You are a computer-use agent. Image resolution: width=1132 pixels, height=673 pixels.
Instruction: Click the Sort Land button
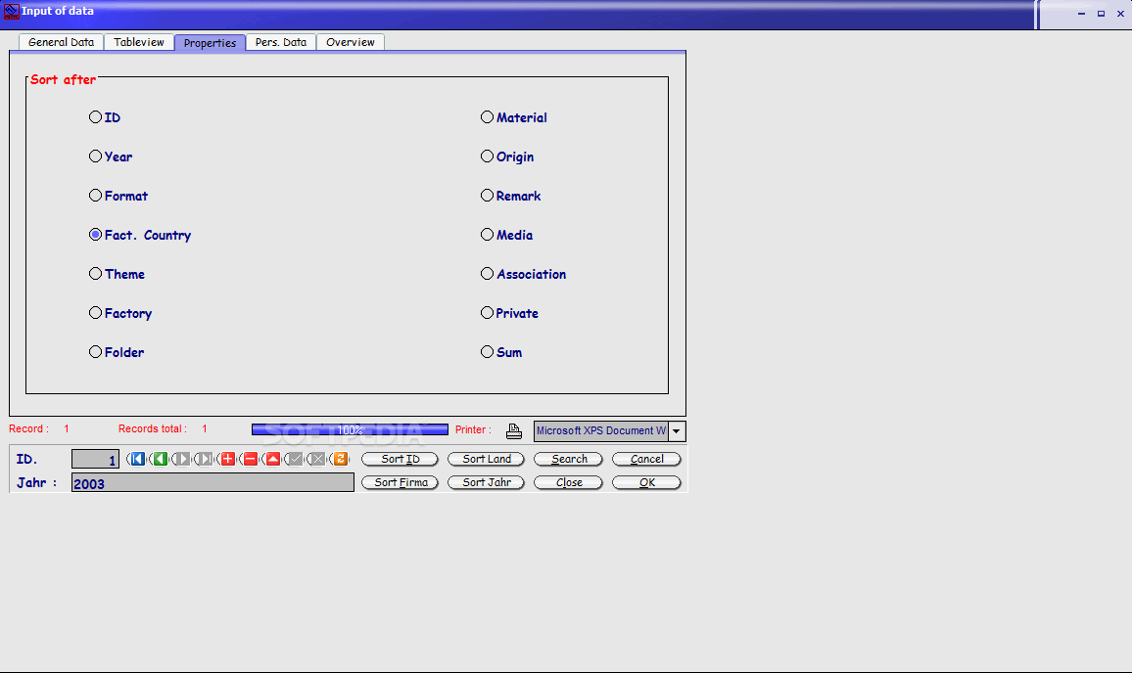pyautogui.click(x=486, y=459)
